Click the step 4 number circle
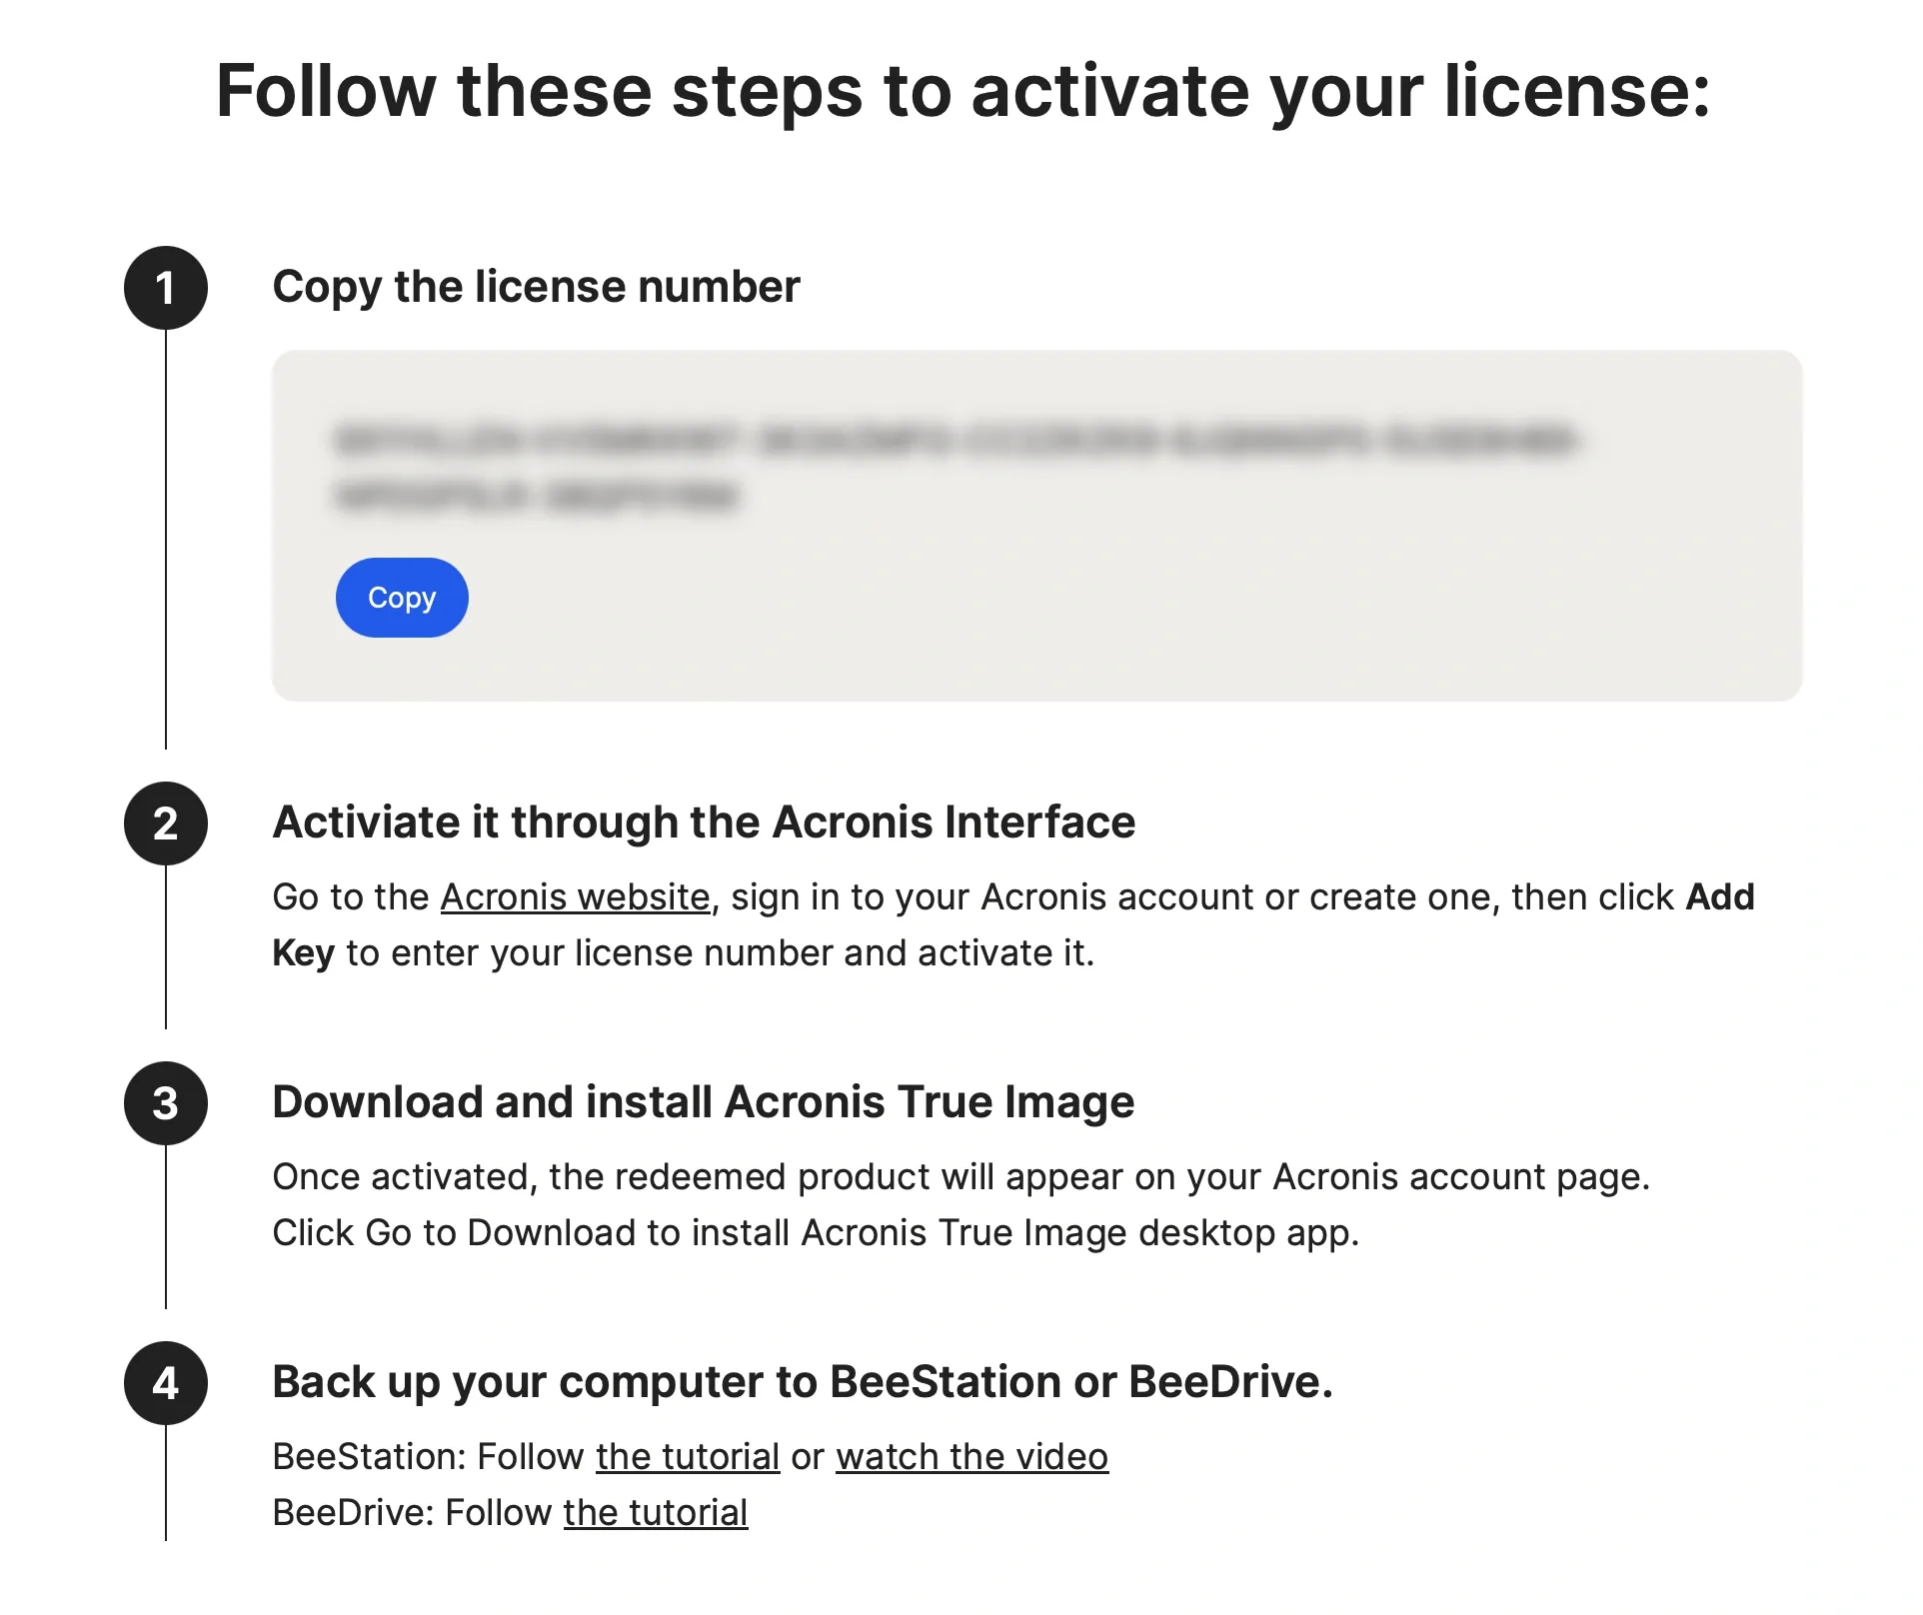The height and width of the screenshot is (1615, 1923). tap(165, 1383)
